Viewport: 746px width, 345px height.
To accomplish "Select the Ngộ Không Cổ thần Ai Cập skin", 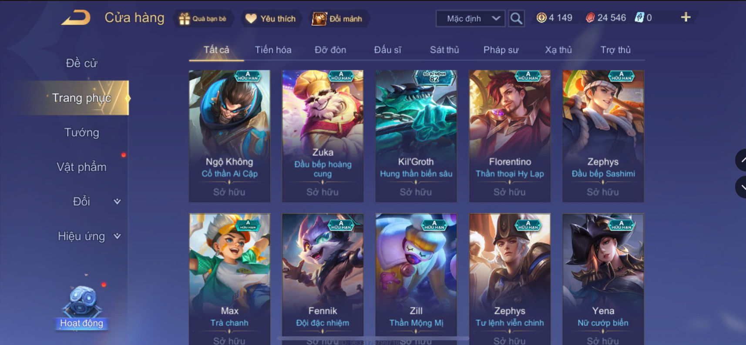I will point(229,136).
